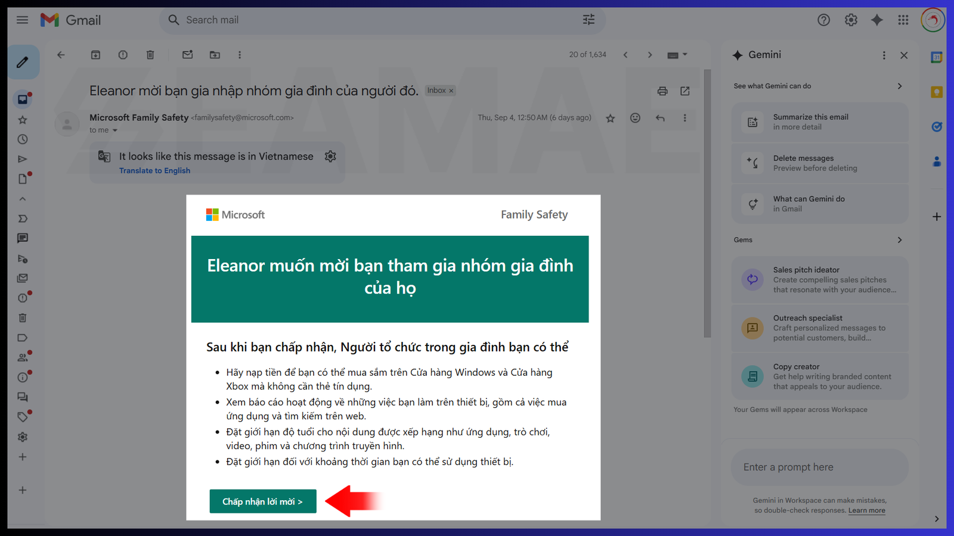
Task: Report this email as spam
Action: click(x=123, y=55)
